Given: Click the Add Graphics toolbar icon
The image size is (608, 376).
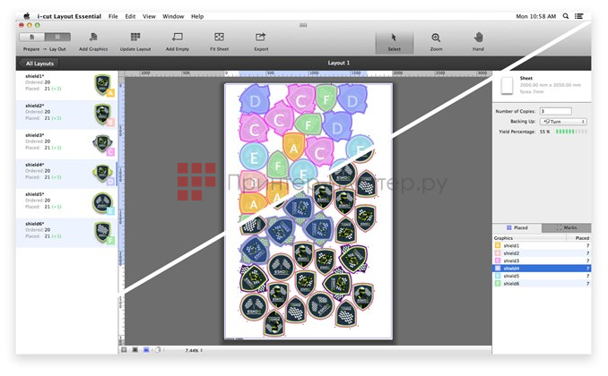Looking at the screenshot, I should coord(94,37).
